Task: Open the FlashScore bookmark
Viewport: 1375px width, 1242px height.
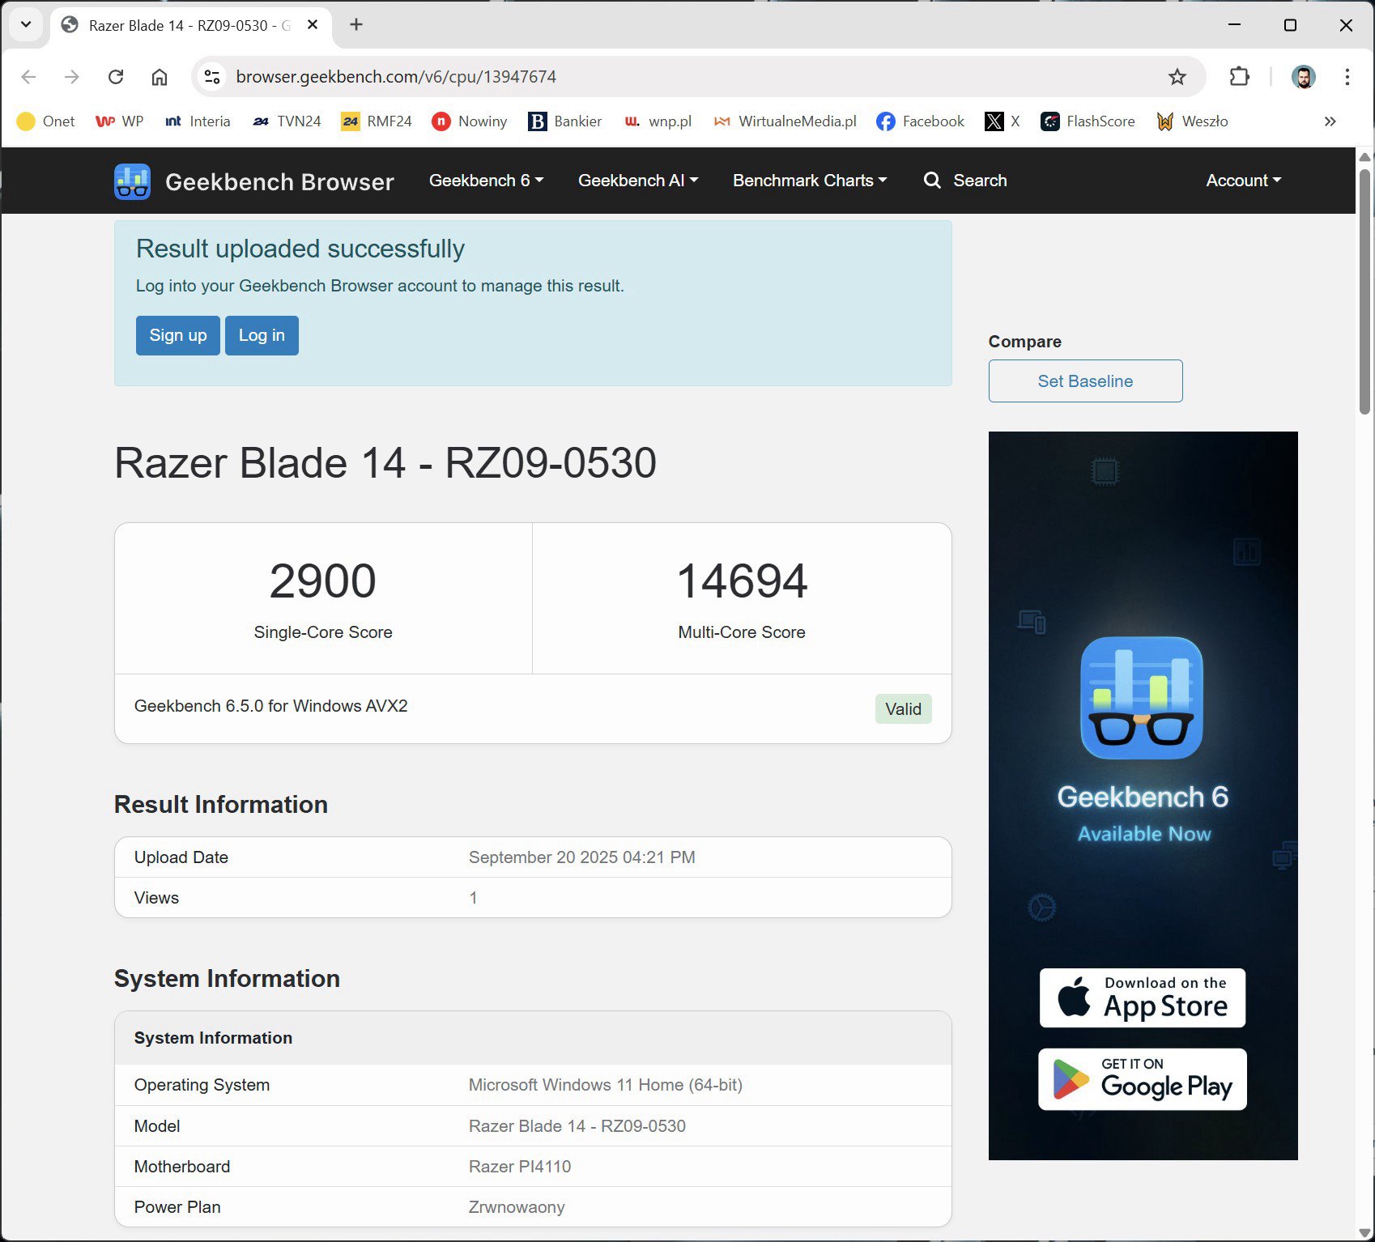Action: tap(1088, 121)
